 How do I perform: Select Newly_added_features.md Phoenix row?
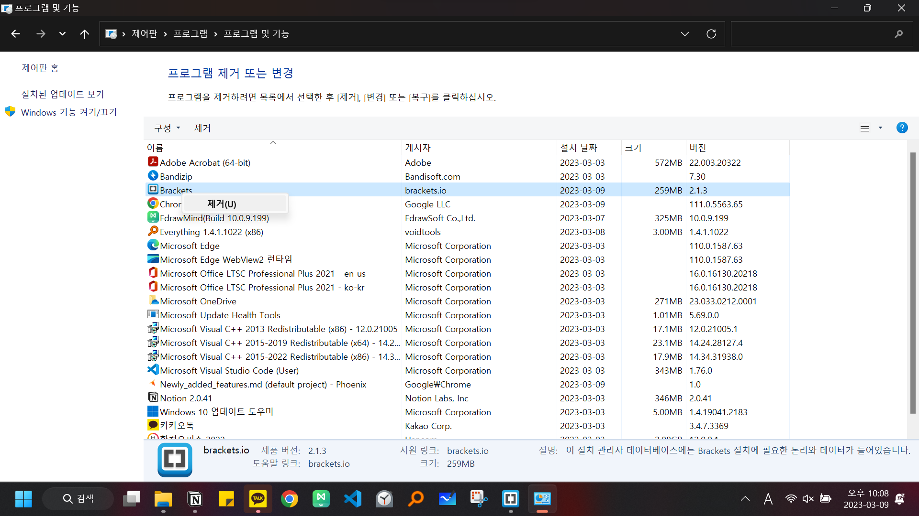[x=467, y=384]
